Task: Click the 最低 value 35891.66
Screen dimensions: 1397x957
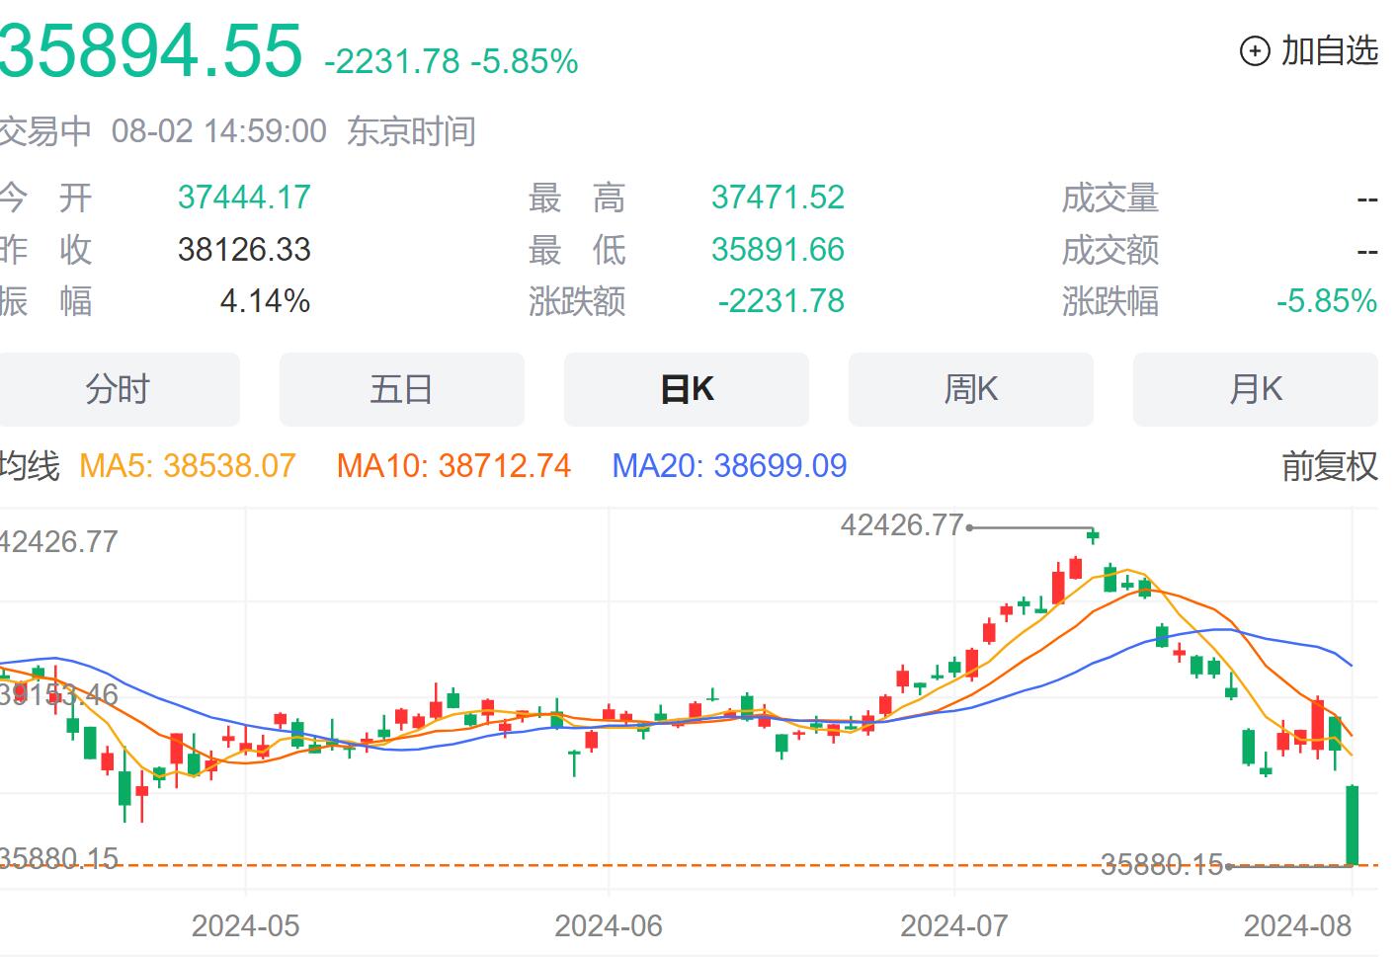Action: click(778, 249)
